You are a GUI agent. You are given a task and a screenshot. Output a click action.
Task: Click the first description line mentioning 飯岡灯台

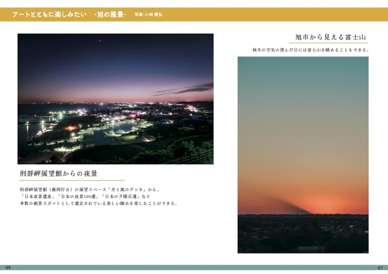(x=89, y=189)
